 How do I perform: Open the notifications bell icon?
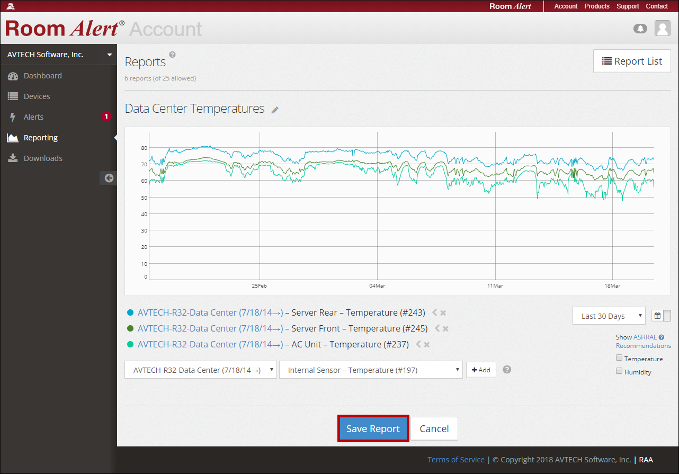(640, 29)
